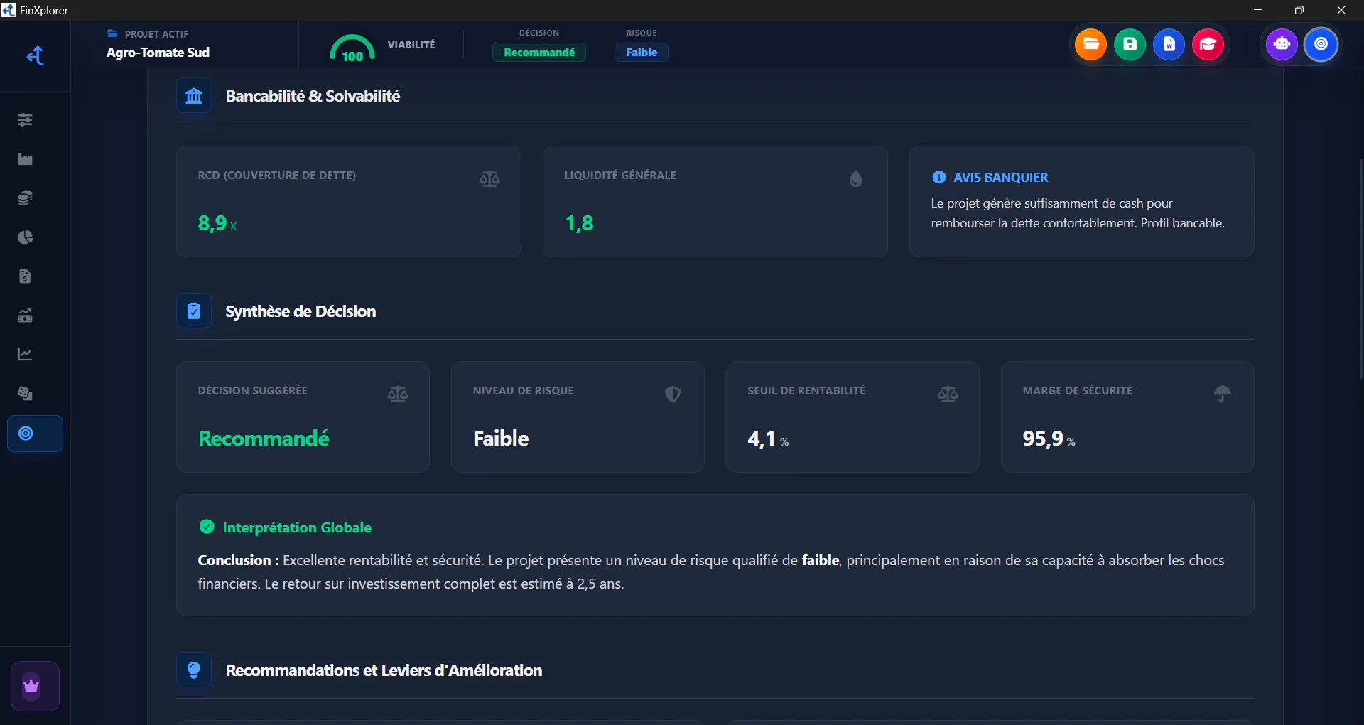Click the Agro-Tomate Sud project name

(x=158, y=53)
